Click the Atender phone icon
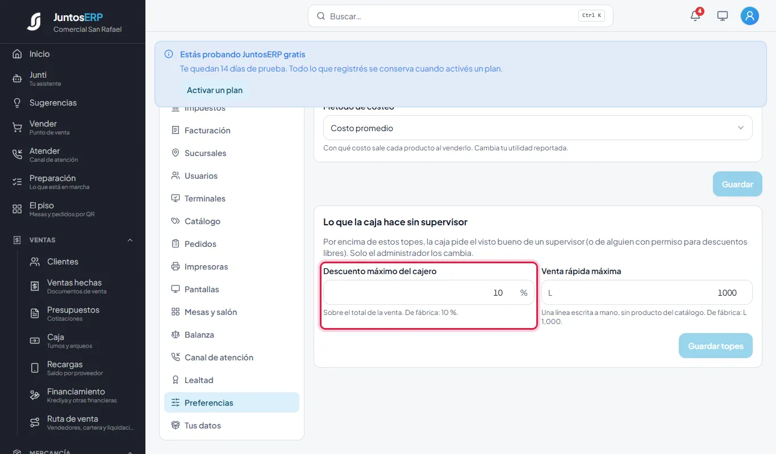The height and width of the screenshot is (454, 776). tap(17, 154)
